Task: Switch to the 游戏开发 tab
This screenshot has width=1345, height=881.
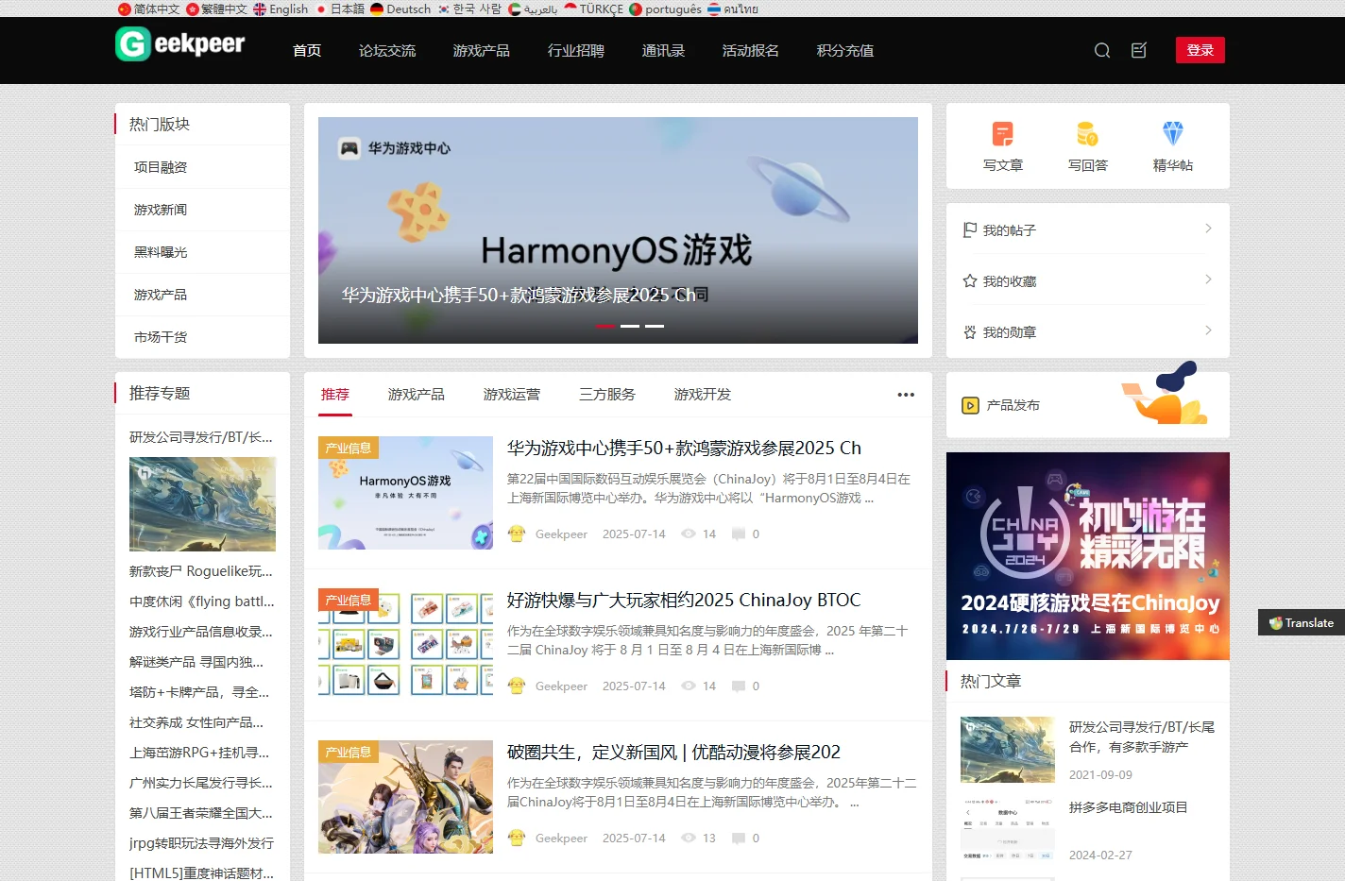Action: pos(703,395)
